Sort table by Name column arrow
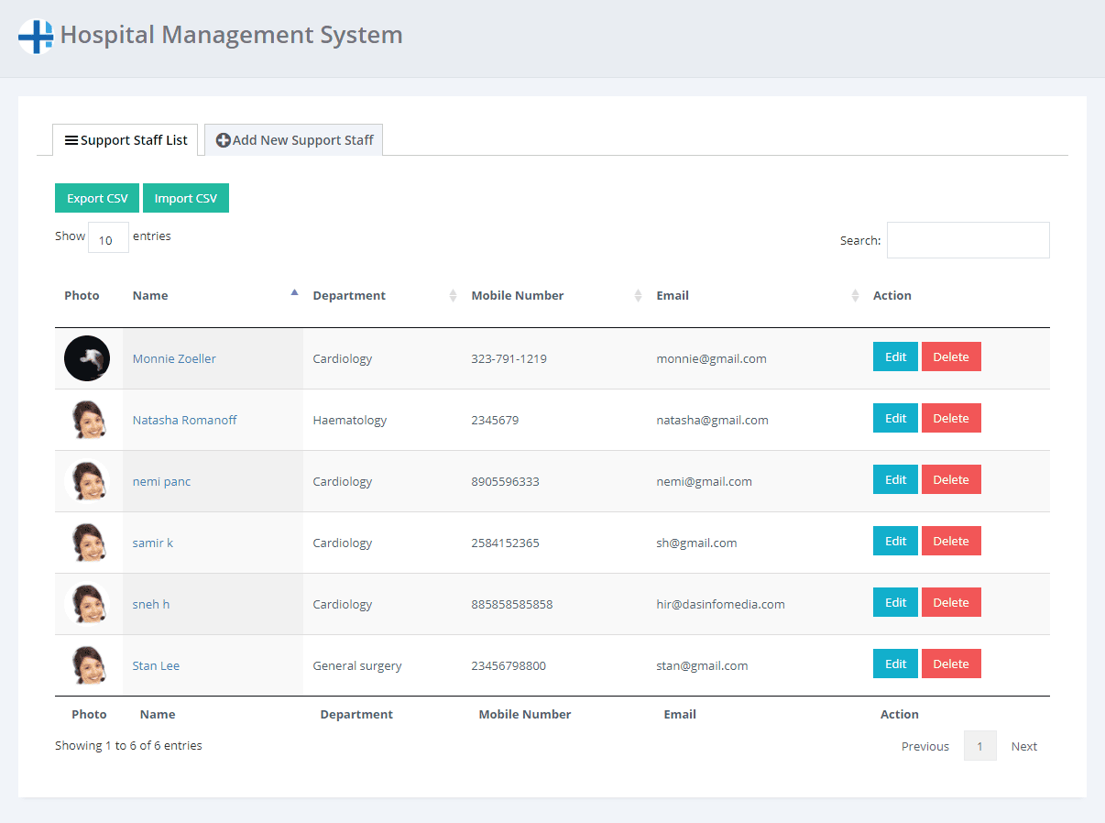 (x=294, y=293)
